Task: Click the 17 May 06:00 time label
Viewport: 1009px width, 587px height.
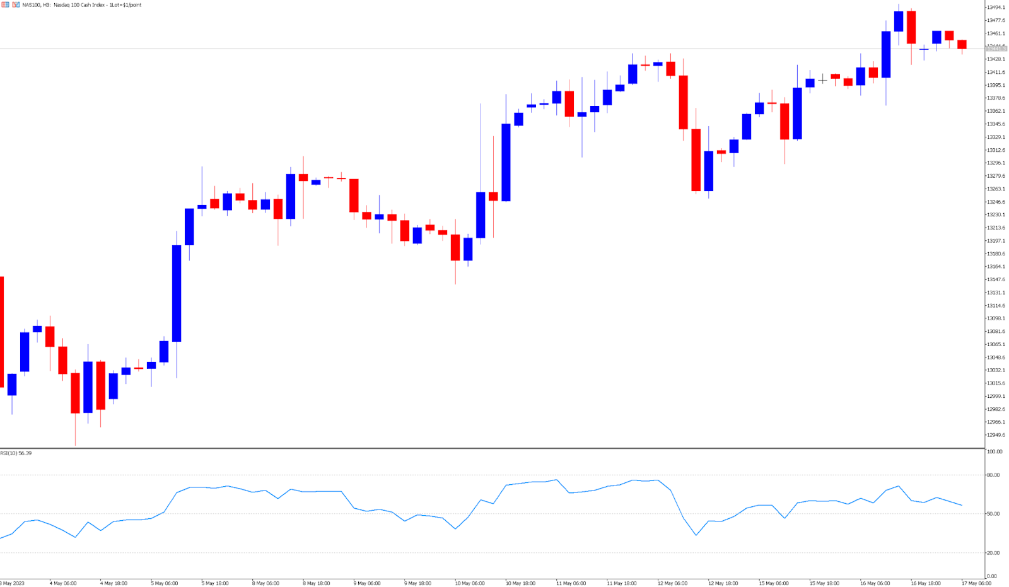Action: (976, 583)
